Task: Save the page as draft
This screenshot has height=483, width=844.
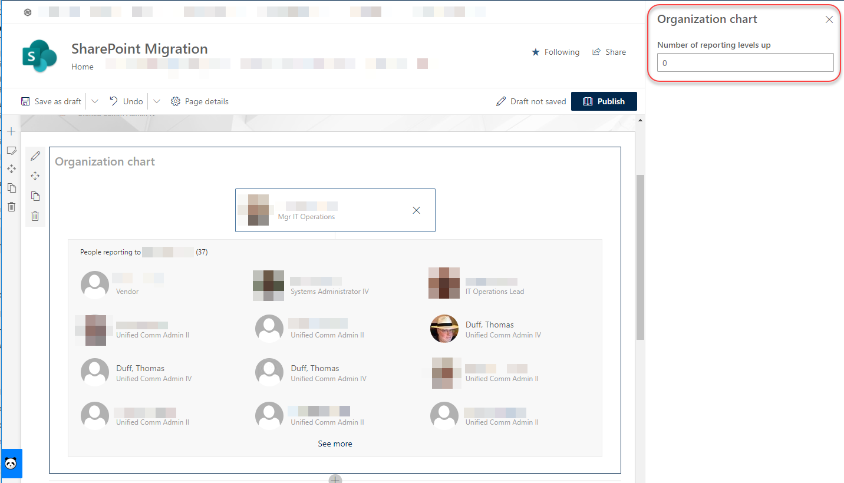Action: coord(51,101)
